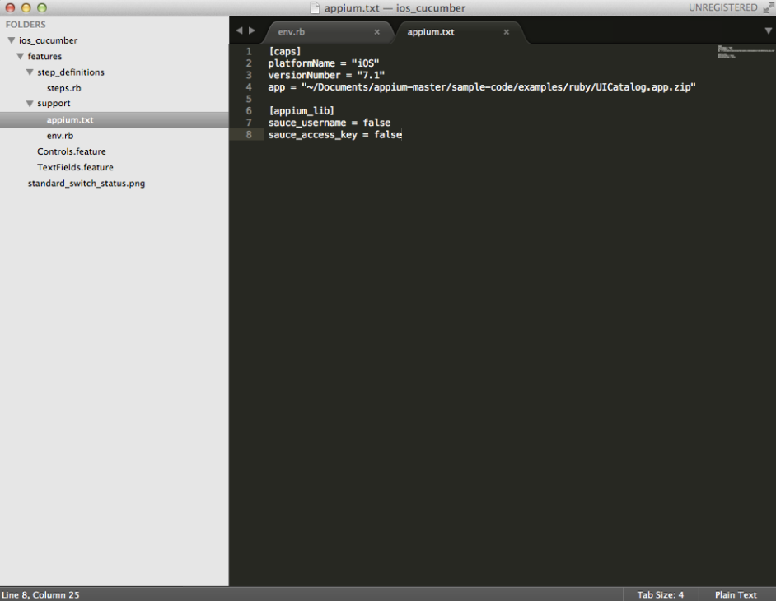This screenshot has height=601, width=776.
Task: Go back with left tab arrow
Action: pyautogui.click(x=239, y=30)
